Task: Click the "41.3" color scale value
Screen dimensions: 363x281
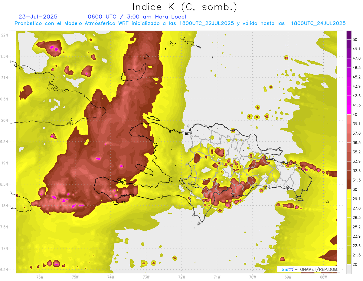Action: pos(357,105)
